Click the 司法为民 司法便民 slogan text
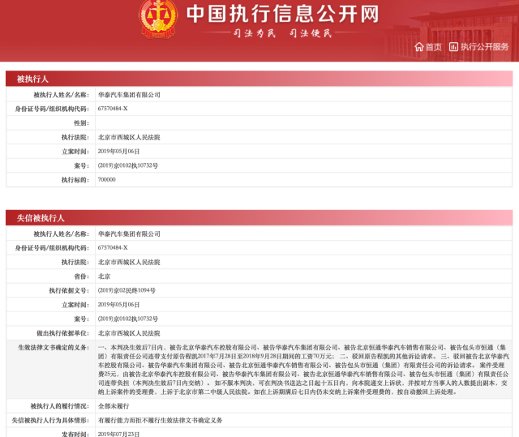 (282, 33)
